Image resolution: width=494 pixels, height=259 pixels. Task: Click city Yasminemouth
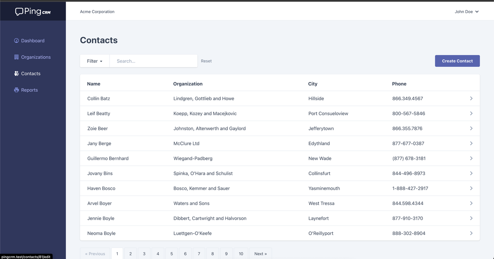[x=324, y=188]
